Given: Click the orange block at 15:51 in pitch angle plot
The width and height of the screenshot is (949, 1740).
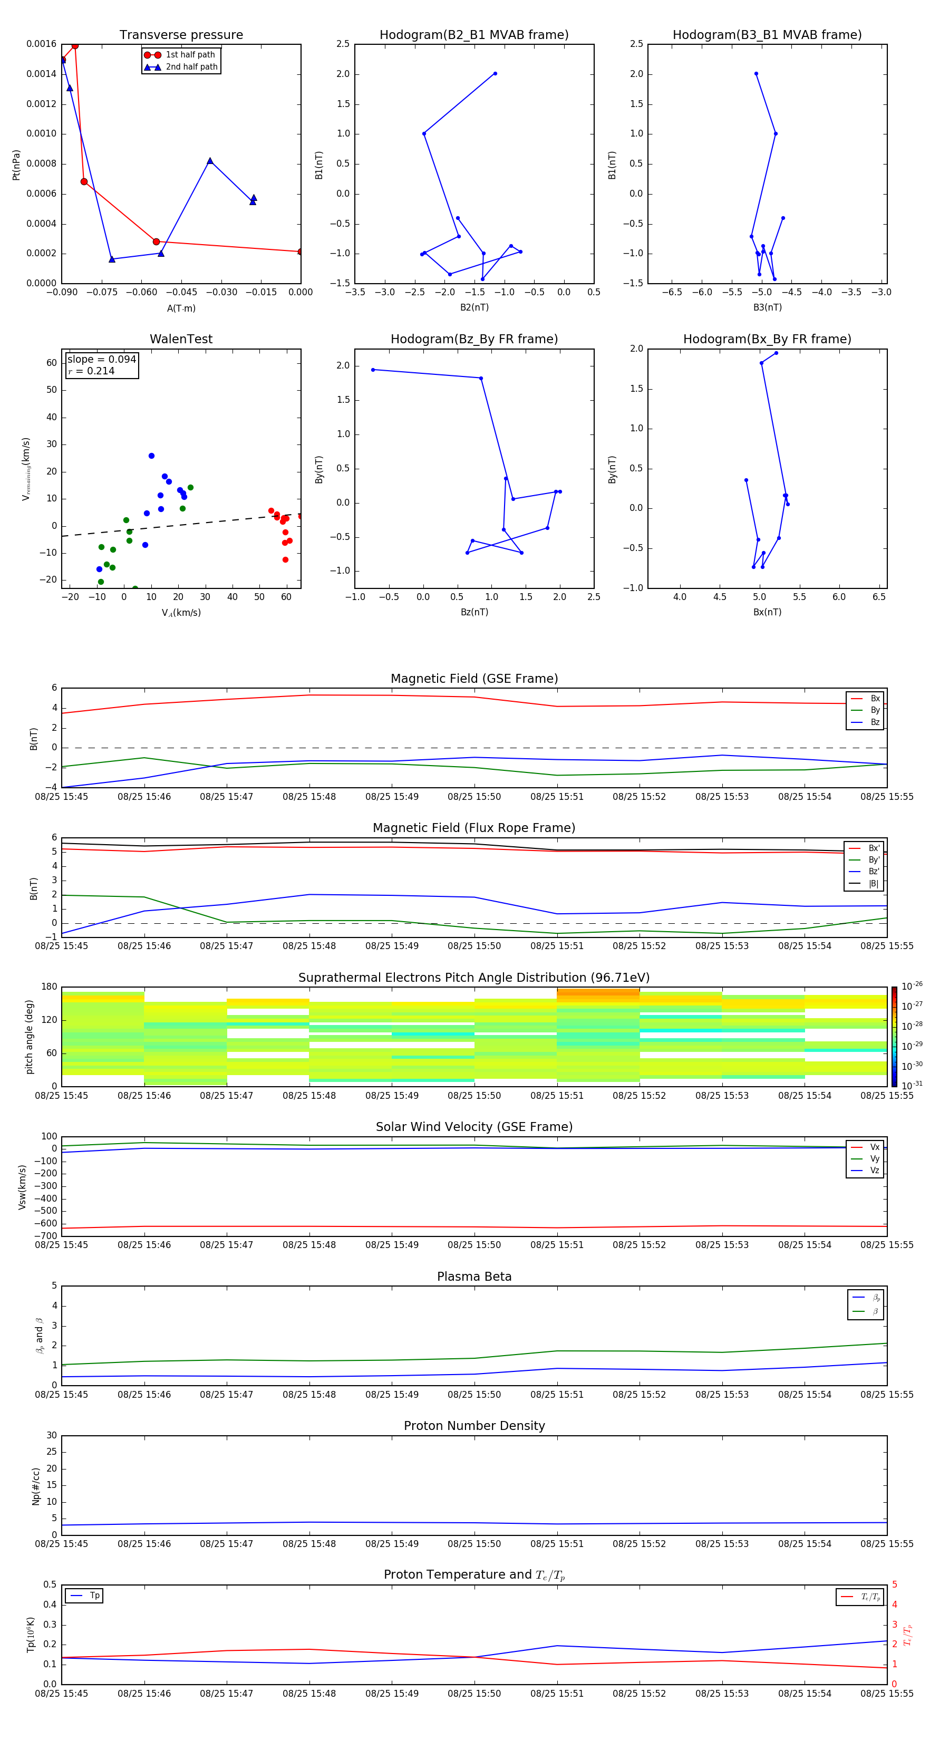Looking at the screenshot, I should point(598,992).
